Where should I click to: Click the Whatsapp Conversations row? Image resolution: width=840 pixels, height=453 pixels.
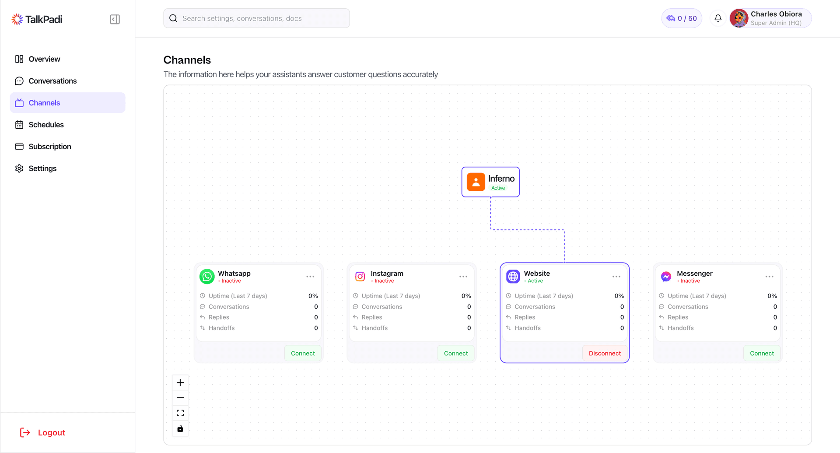point(259,307)
